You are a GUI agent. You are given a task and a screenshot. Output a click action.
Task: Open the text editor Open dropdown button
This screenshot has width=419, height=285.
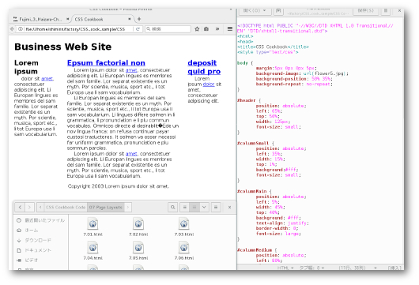[255, 11]
